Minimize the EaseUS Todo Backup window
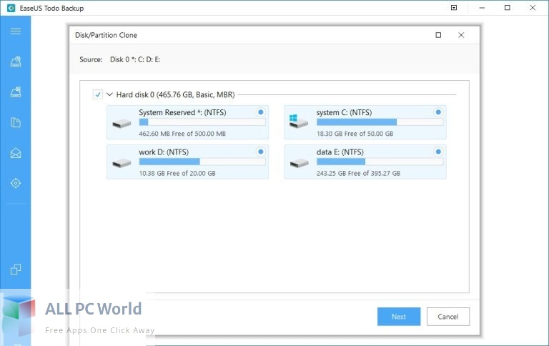 (482, 8)
